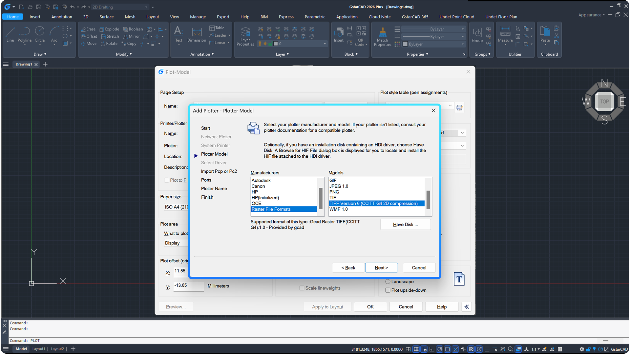
Task: Expand the 2D Drafting workspace dropdown
Action: [146, 7]
